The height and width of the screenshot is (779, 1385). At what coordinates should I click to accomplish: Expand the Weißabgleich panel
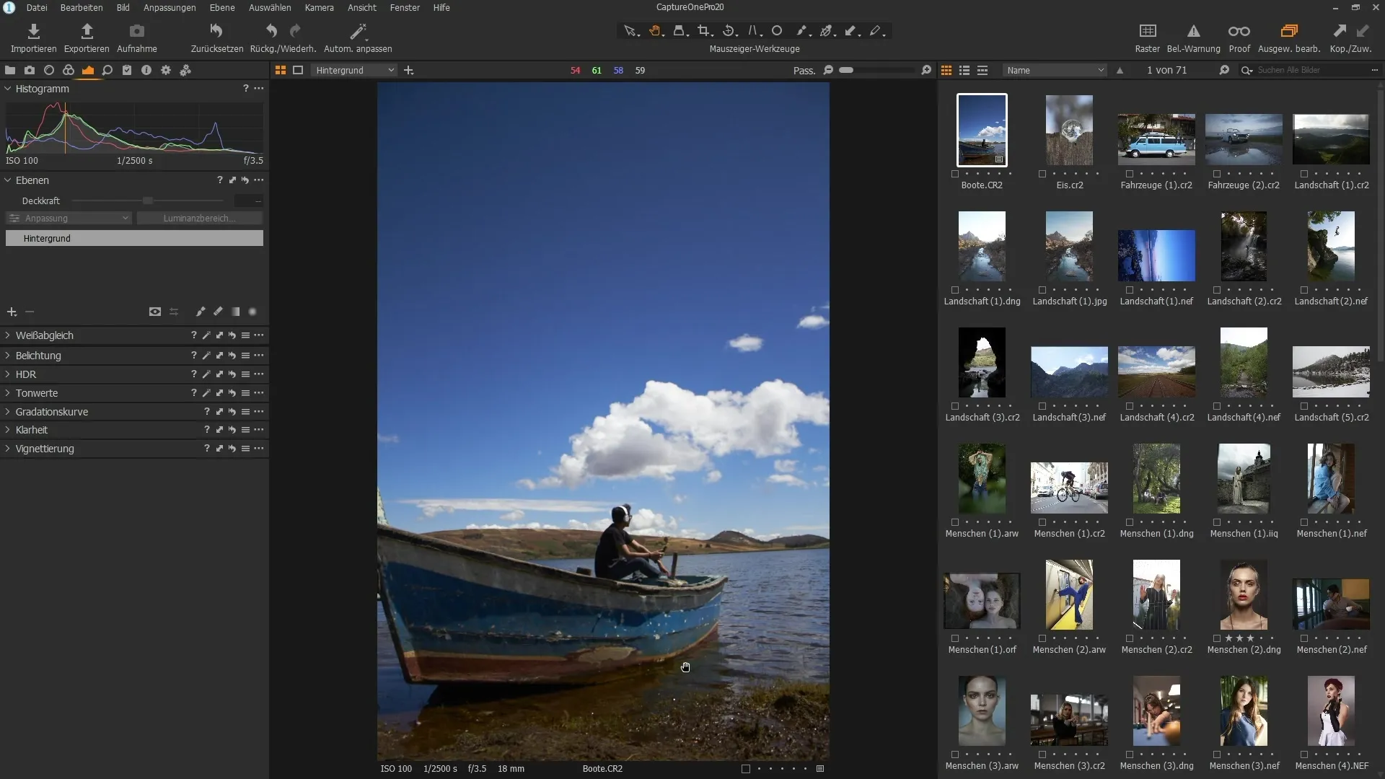tap(8, 335)
